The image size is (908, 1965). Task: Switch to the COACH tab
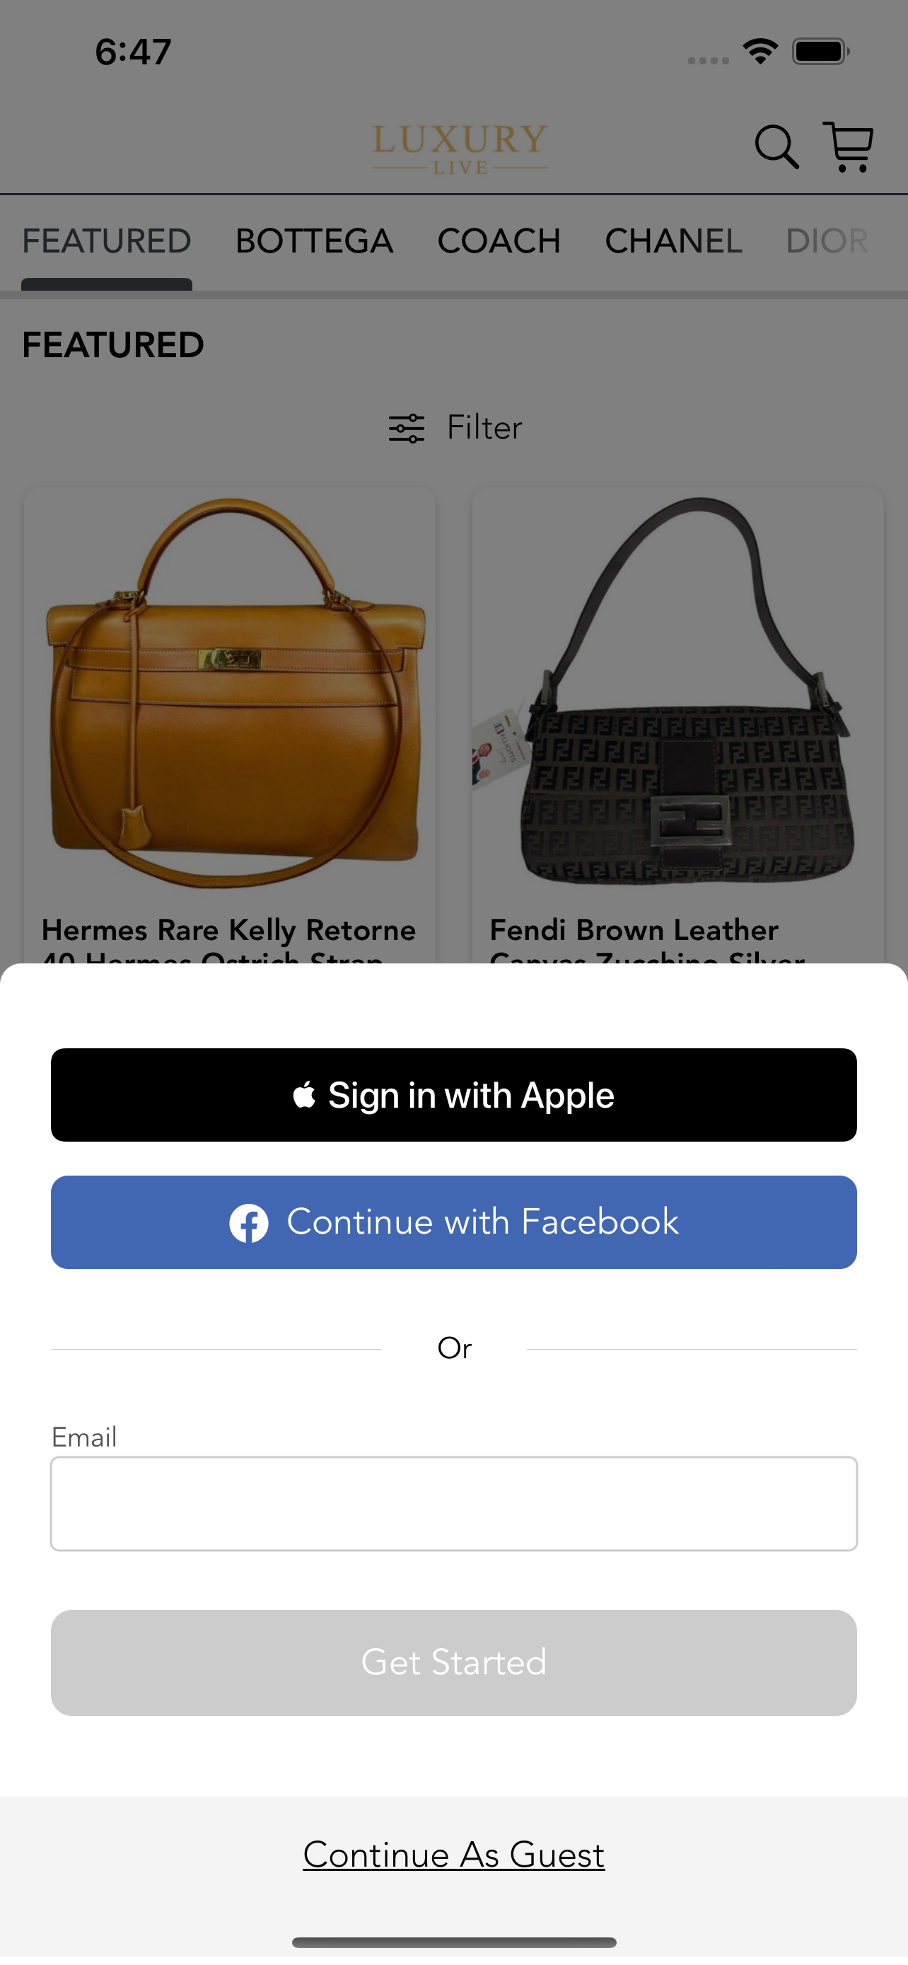click(499, 242)
